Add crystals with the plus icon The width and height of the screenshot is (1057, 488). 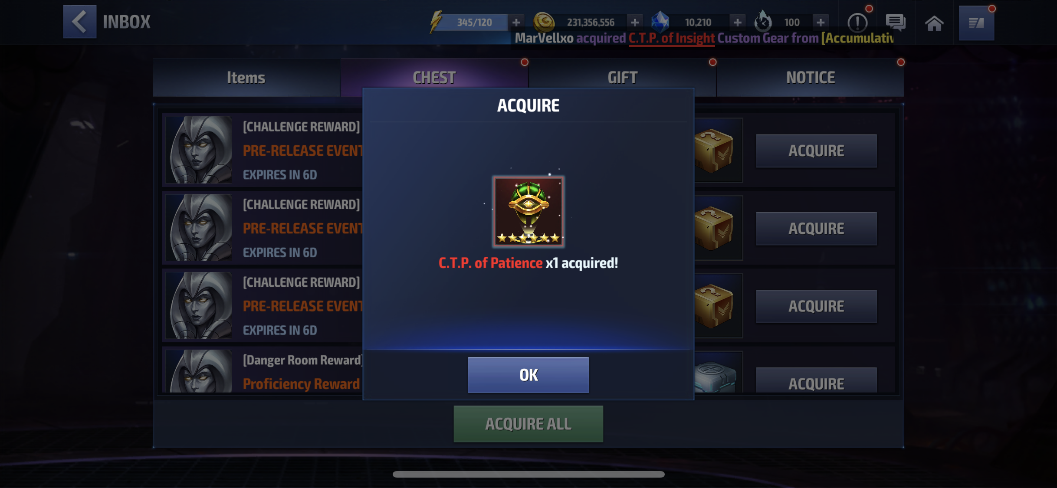point(737,22)
